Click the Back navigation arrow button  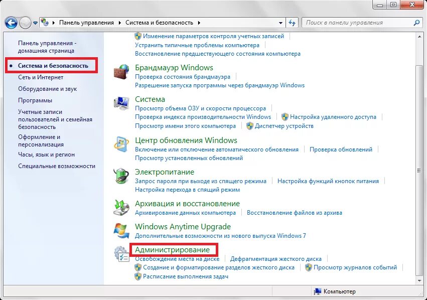(11, 23)
